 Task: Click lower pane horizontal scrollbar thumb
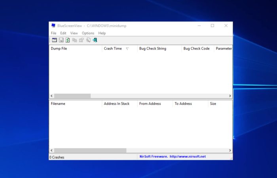tap(90, 150)
